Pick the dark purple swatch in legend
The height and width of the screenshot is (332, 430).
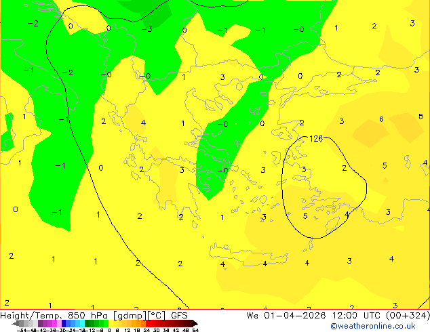40,323
